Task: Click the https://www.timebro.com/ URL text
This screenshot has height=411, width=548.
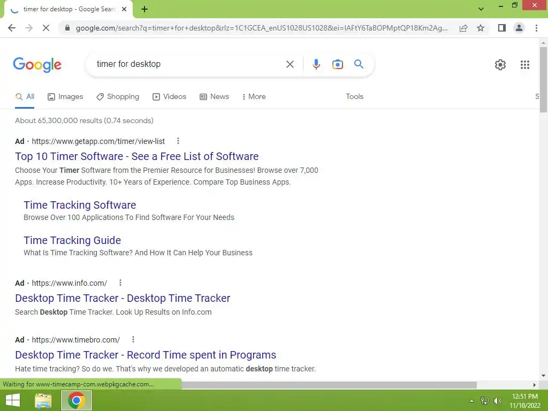Action: 76,340
